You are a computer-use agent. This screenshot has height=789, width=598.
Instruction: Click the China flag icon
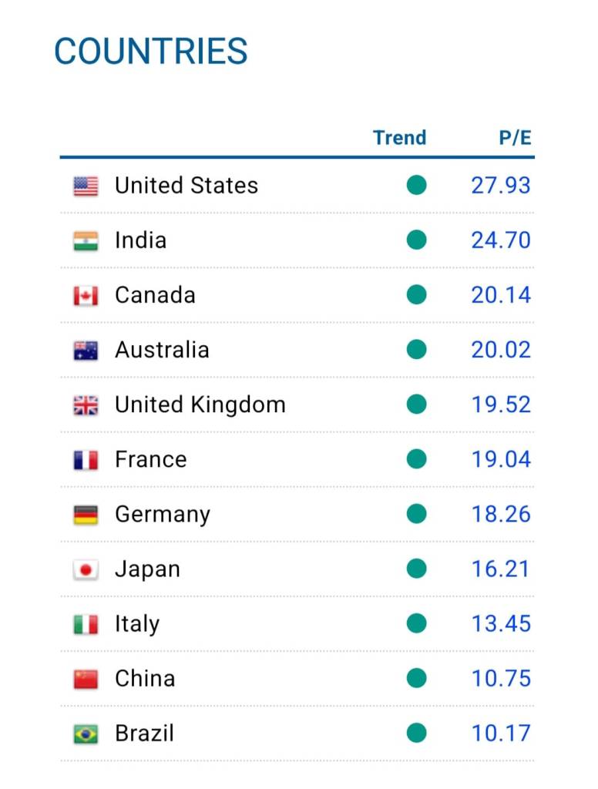[86, 680]
